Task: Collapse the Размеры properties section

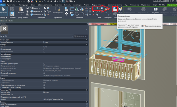Action: 87,45
